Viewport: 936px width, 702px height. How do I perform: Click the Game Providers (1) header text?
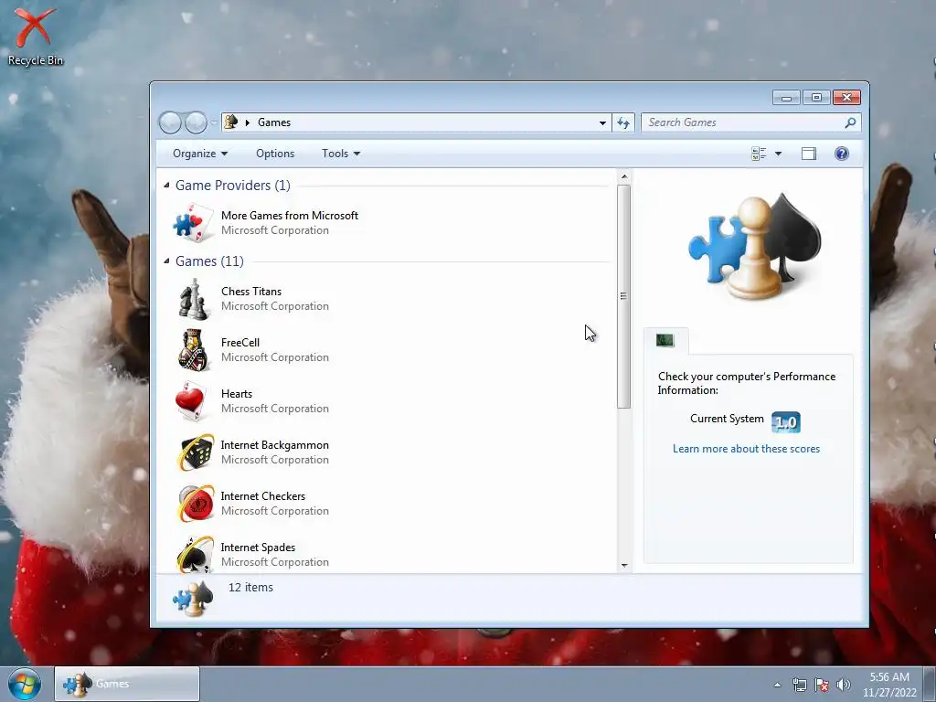click(x=233, y=185)
